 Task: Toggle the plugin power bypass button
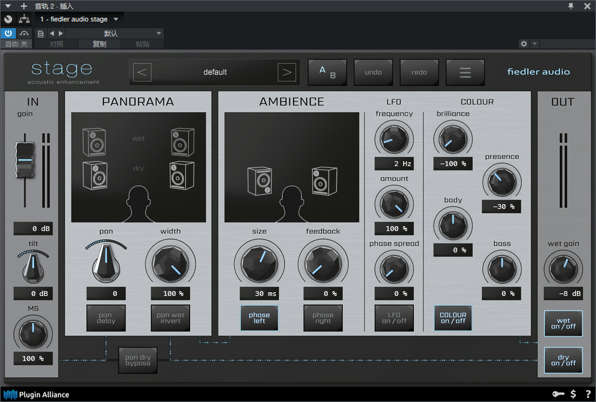click(x=8, y=34)
